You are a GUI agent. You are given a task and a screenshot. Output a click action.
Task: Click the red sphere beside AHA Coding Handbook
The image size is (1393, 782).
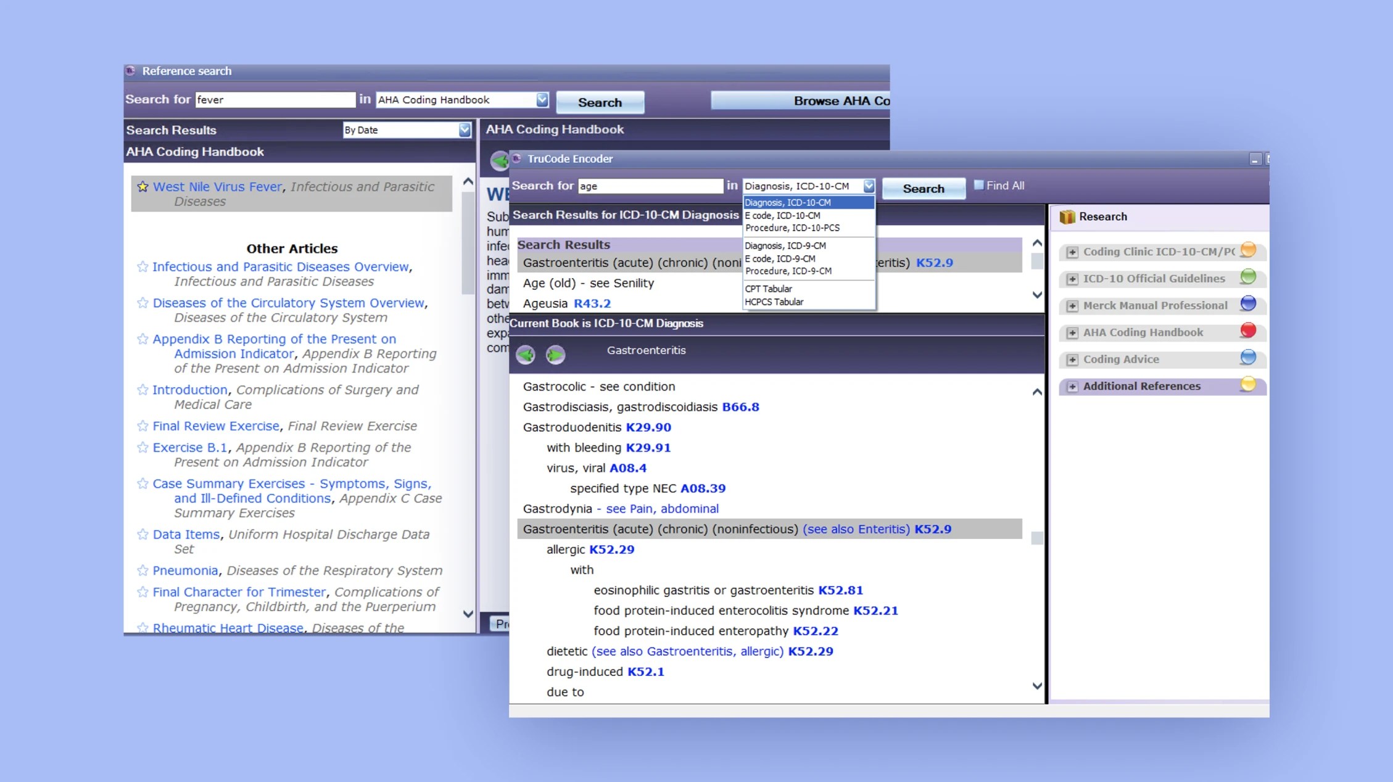tap(1248, 330)
